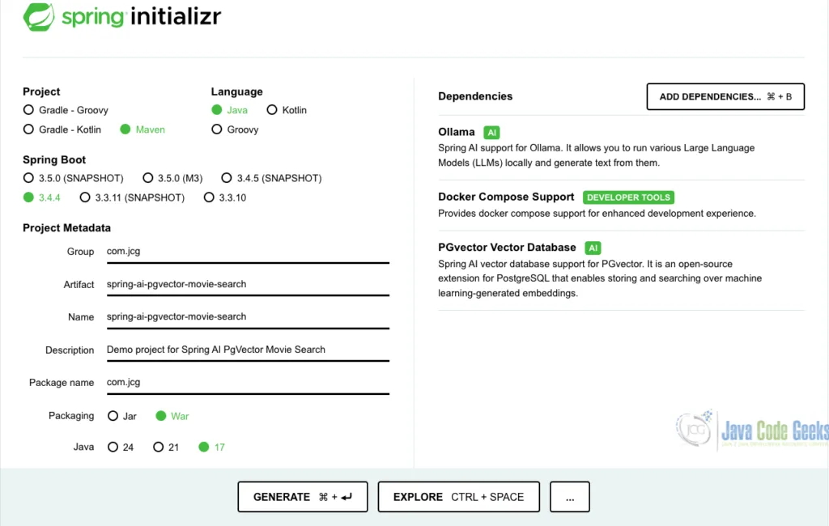This screenshot has width=829, height=526.
Task: Click the Docker Compose Support dependency title
Action: (506, 197)
